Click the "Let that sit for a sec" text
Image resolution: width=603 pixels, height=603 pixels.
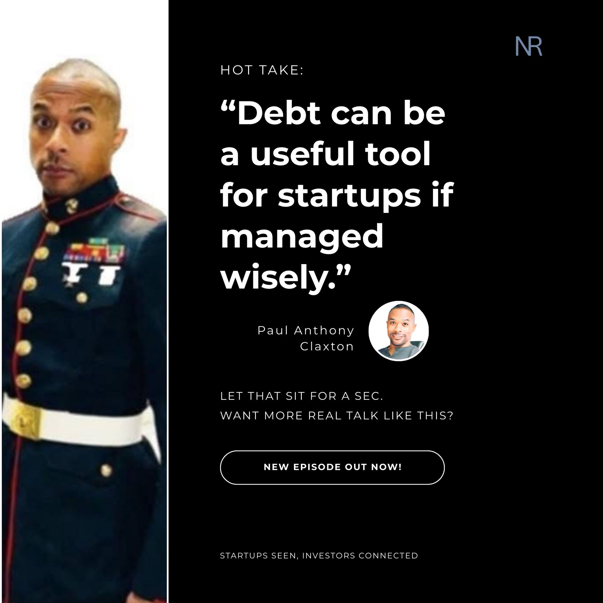(301, 396)
